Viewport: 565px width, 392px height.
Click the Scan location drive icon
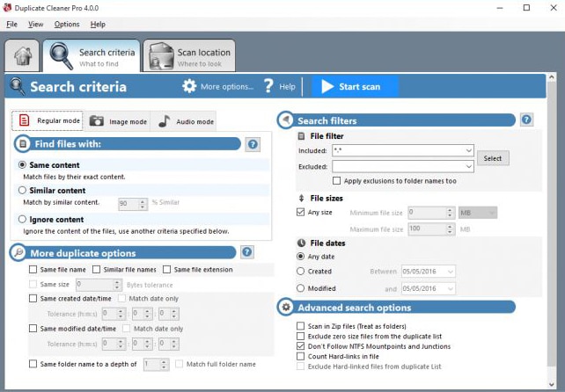(161, 56)
